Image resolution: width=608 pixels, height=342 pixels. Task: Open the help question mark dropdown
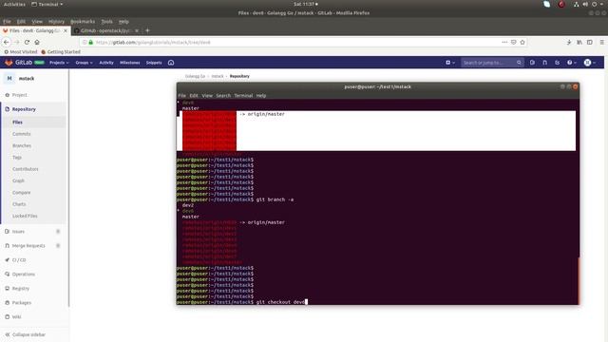click(x=572, y=63)
